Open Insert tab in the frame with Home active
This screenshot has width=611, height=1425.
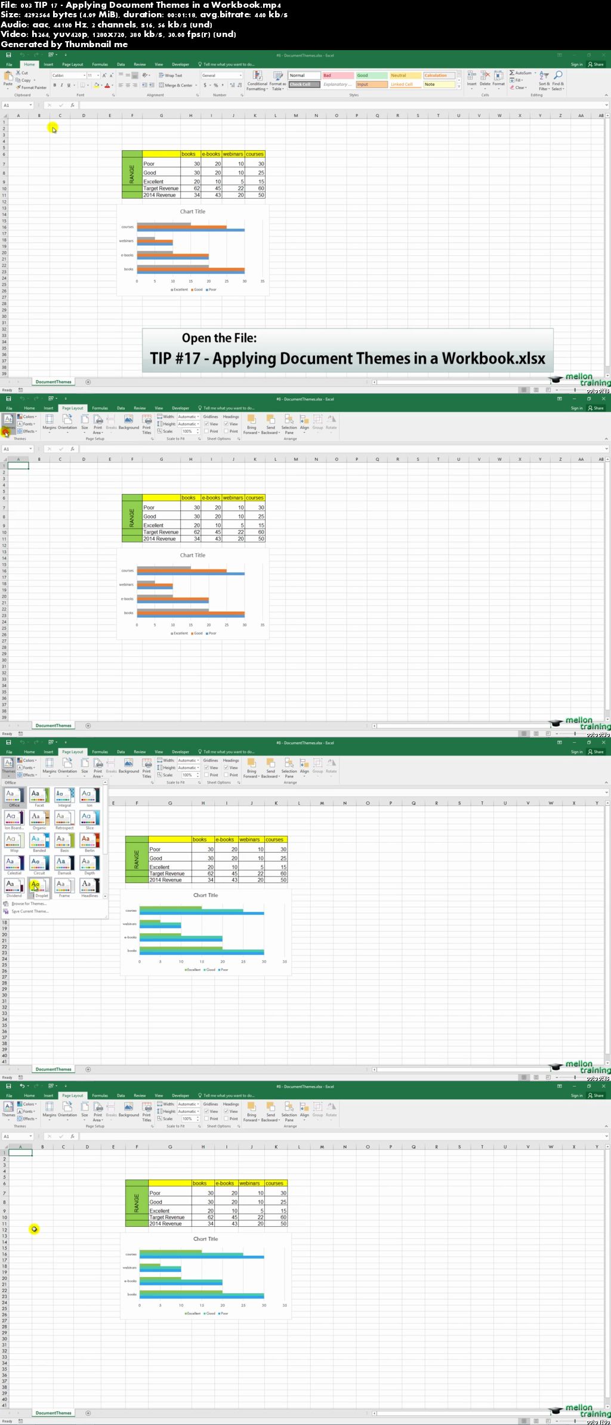point(48,64)
